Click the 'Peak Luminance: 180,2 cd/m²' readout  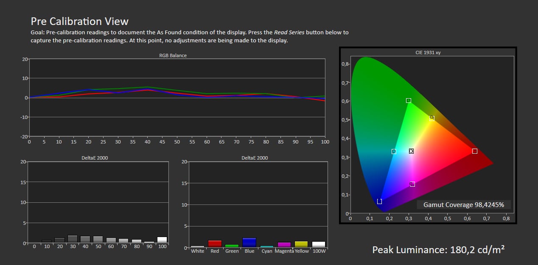(439, 250)
